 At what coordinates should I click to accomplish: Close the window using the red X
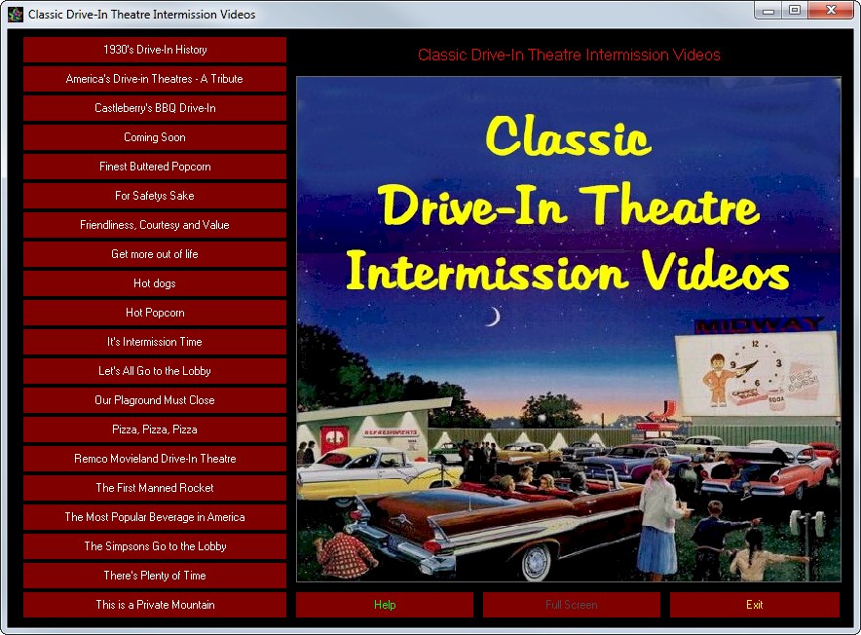831,11
